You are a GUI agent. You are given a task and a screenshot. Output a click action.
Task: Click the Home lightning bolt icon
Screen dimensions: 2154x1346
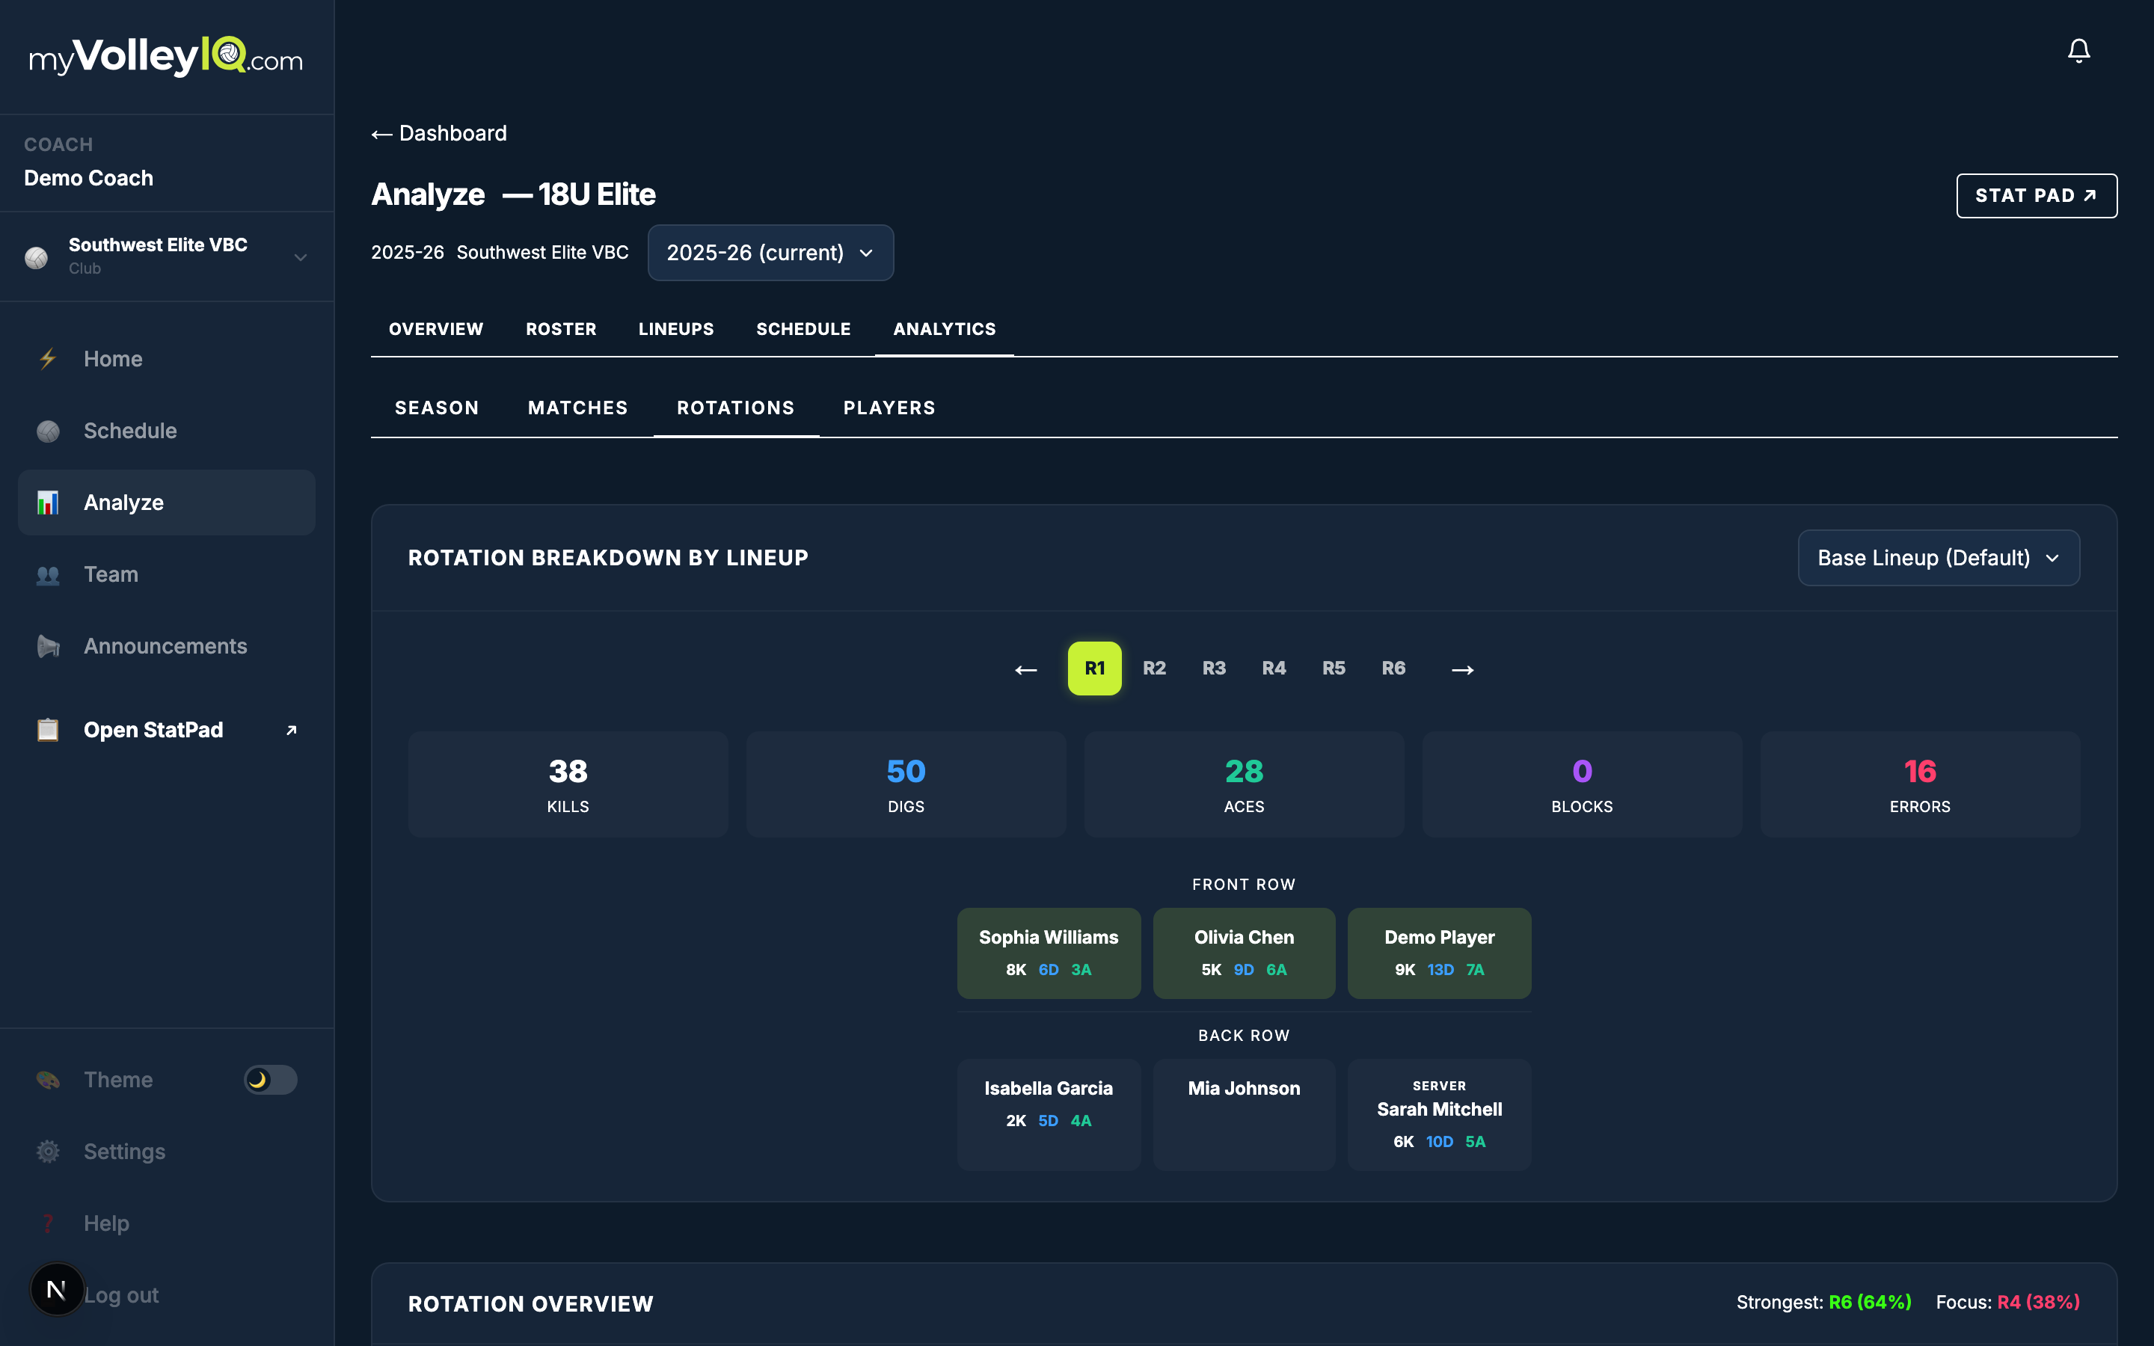click(x=48, y=359)
